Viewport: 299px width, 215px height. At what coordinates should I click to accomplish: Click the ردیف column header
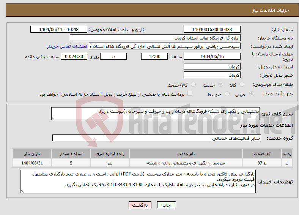(287, 154)
